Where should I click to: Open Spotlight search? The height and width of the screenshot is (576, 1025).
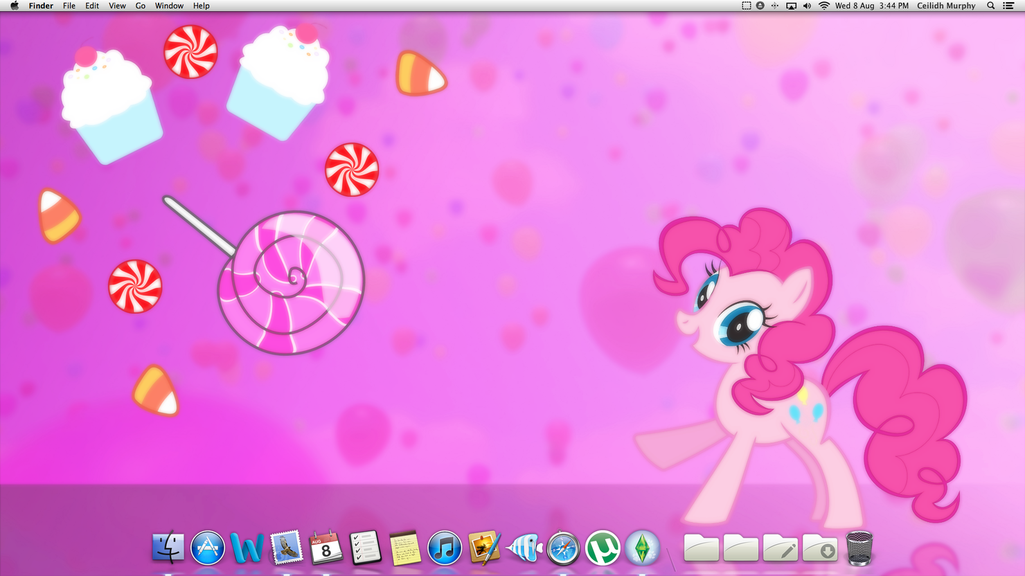(991, 6)
